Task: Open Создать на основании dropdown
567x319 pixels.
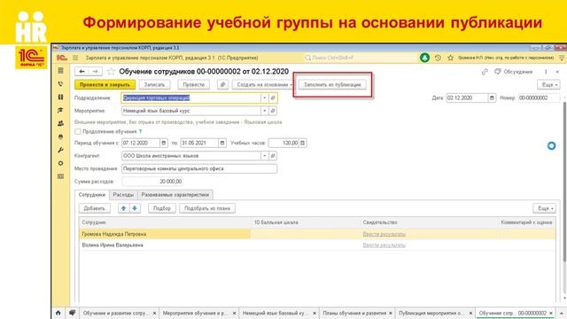Action: tap(264, 85)
